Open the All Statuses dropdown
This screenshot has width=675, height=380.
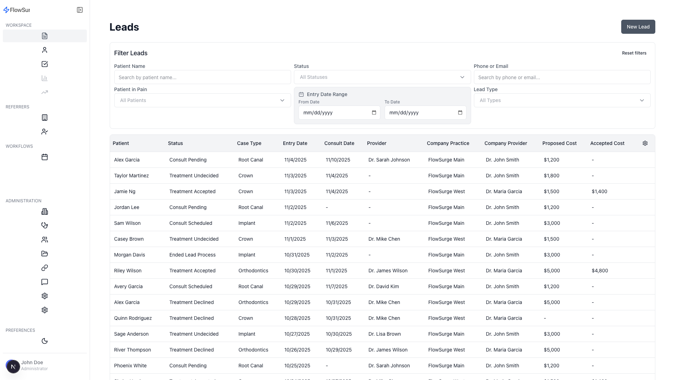click(x=382, y=77)
